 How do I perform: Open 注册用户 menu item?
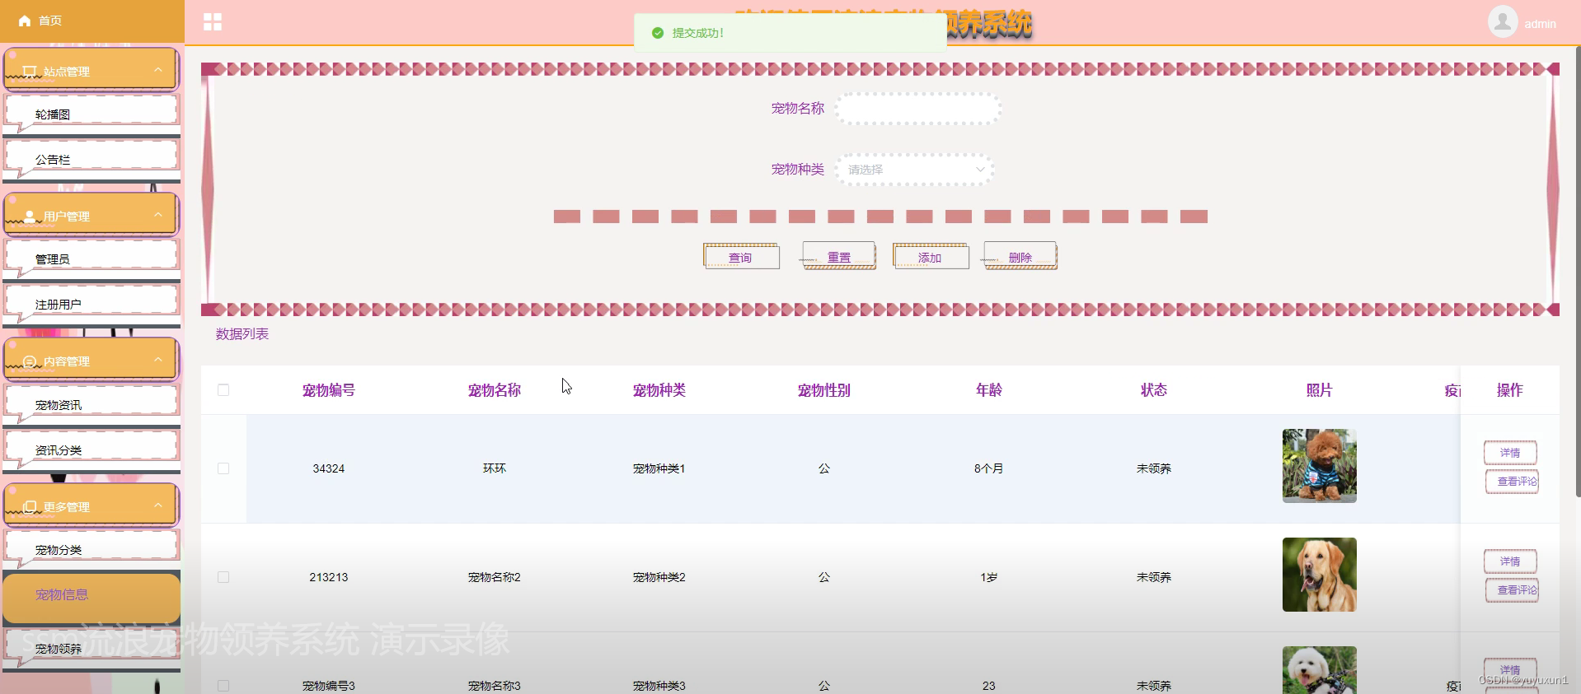(x=91, y=304)
